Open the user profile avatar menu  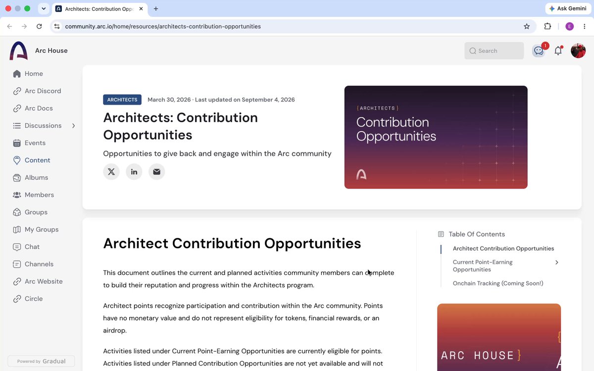578,50
